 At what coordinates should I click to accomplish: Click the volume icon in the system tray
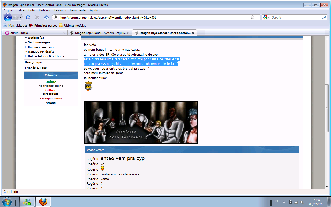303,202
